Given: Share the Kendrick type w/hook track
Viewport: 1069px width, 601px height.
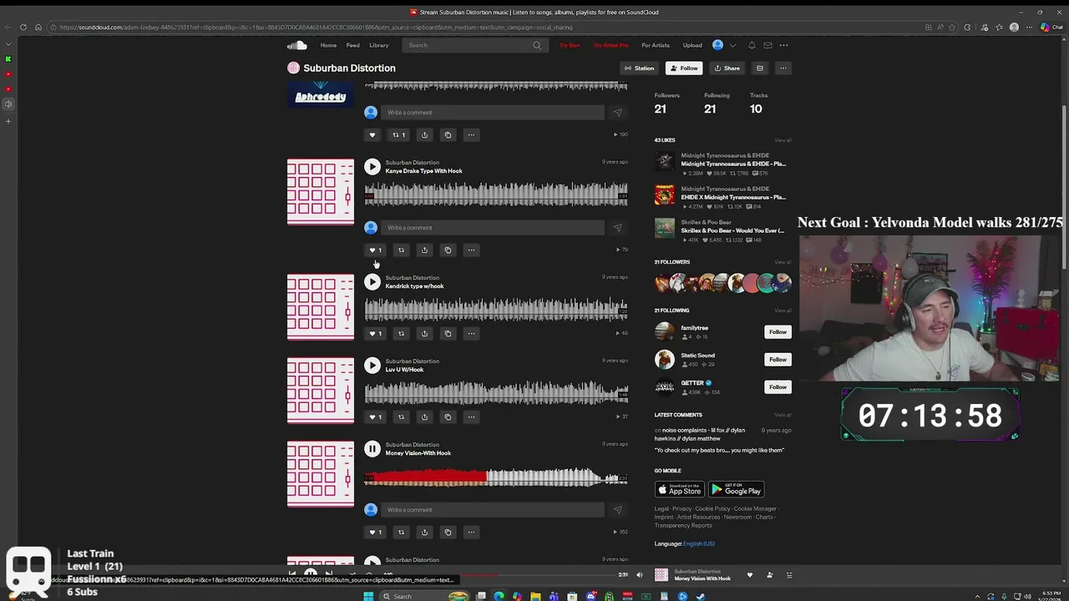Looking at the screenshot, I should 424,333.
